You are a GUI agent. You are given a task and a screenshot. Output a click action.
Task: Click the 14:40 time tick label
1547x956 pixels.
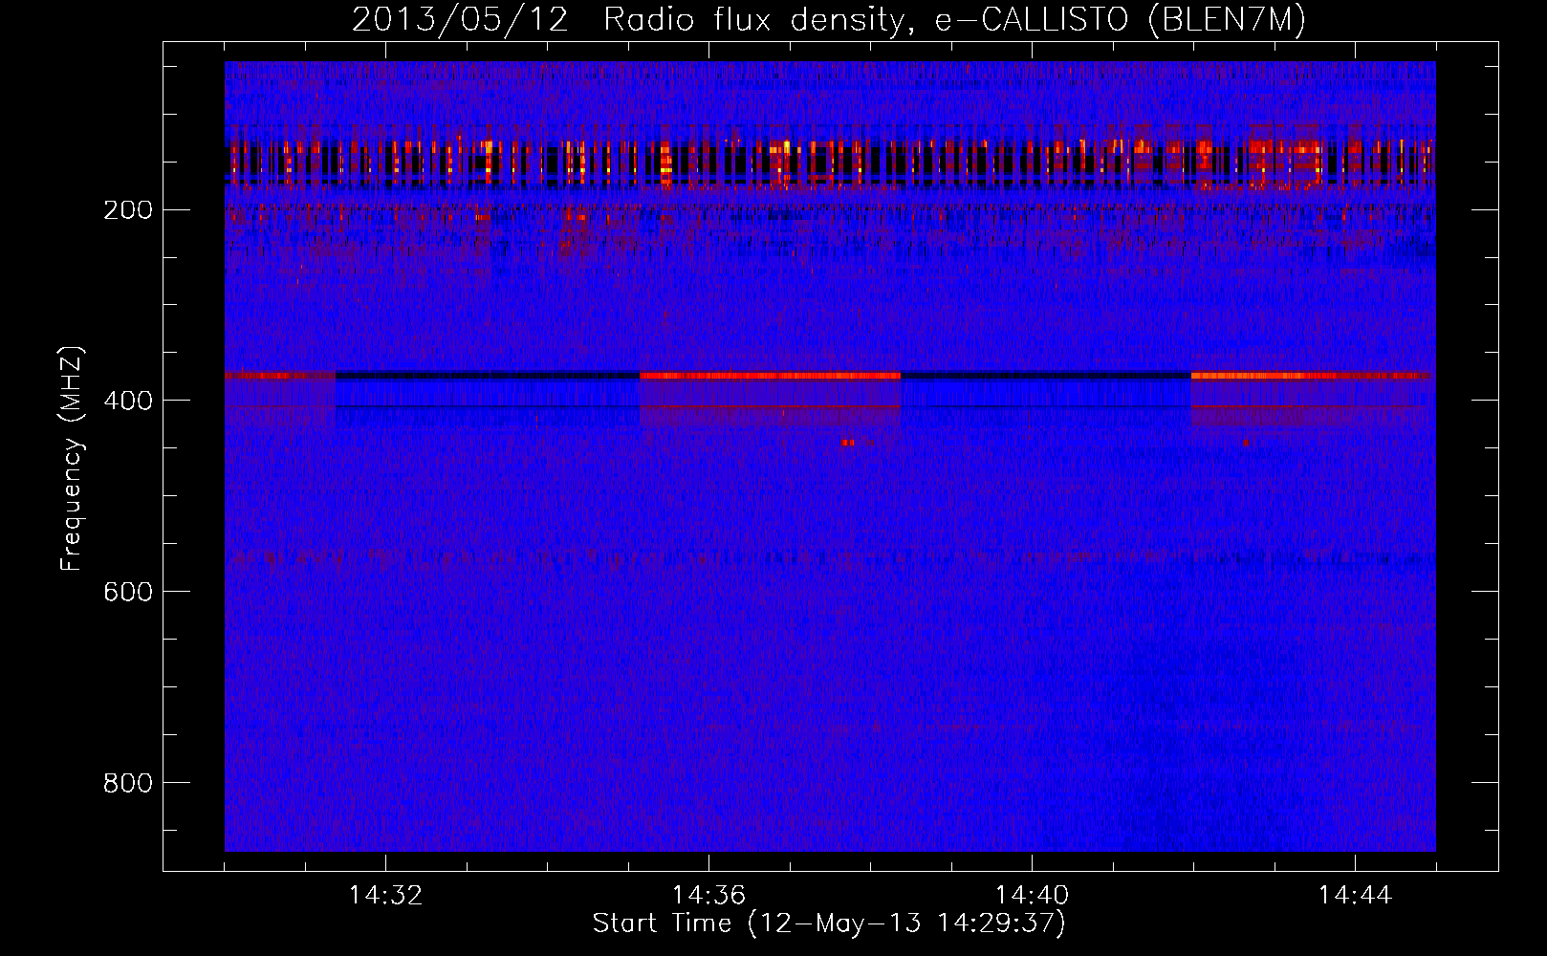point(1032,896)
